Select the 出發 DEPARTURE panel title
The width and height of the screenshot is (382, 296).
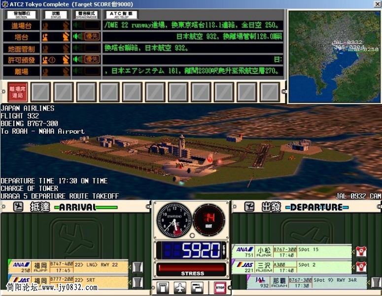[x=305, y=207]
